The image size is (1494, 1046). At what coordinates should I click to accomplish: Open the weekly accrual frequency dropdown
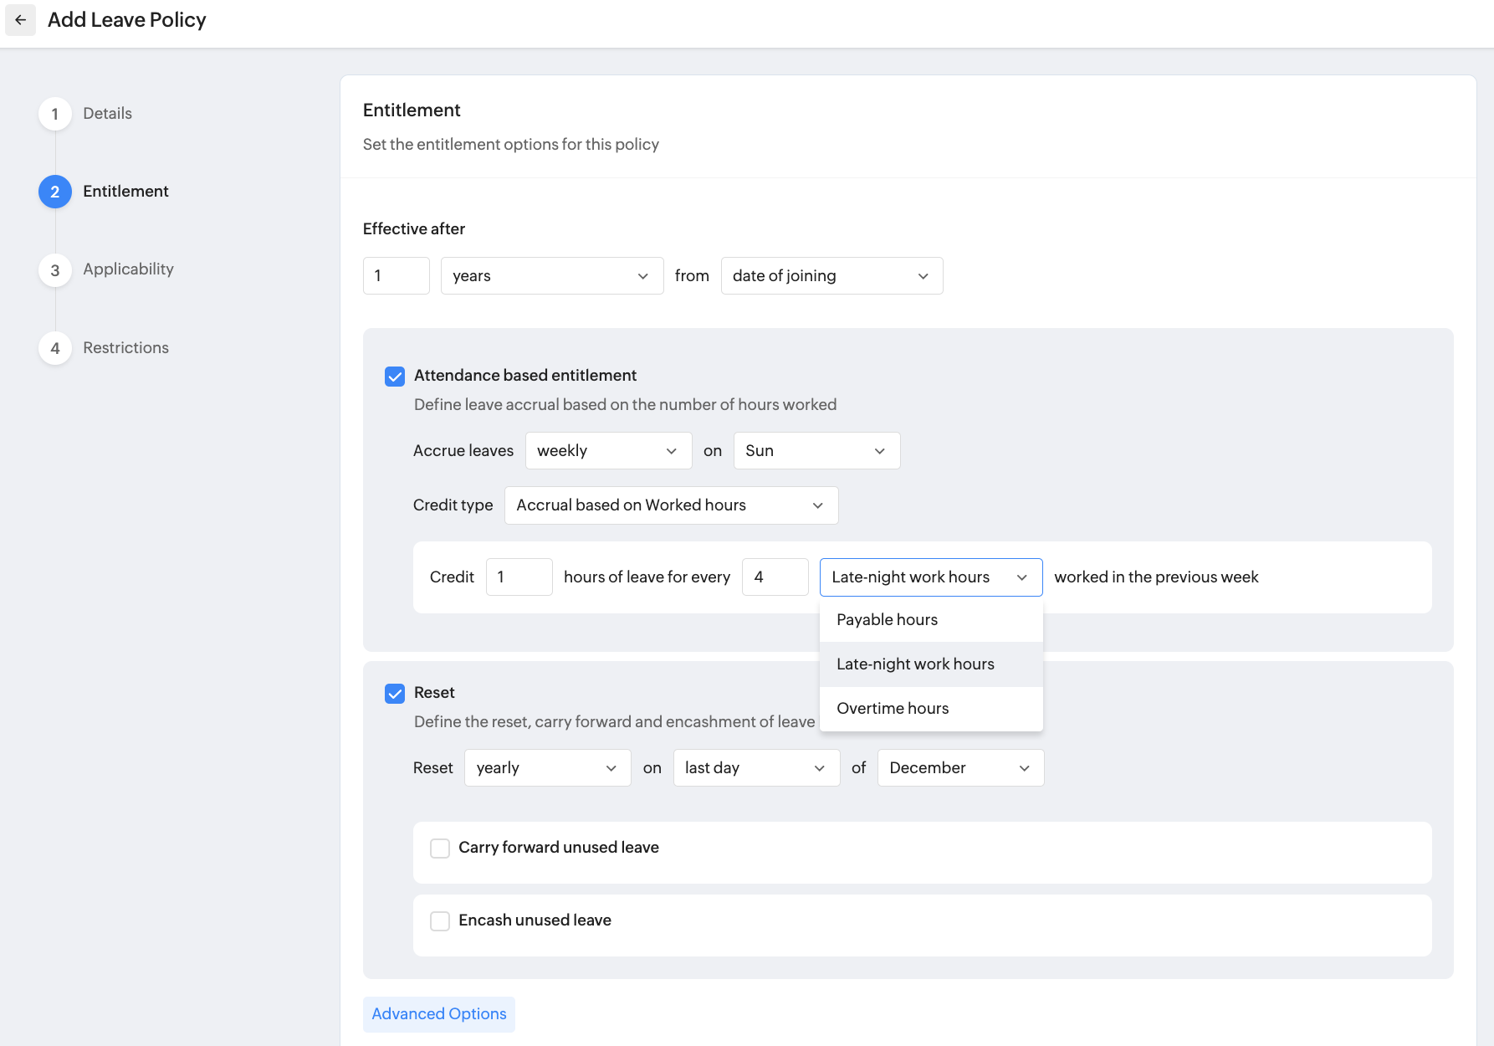pos(608,451)
